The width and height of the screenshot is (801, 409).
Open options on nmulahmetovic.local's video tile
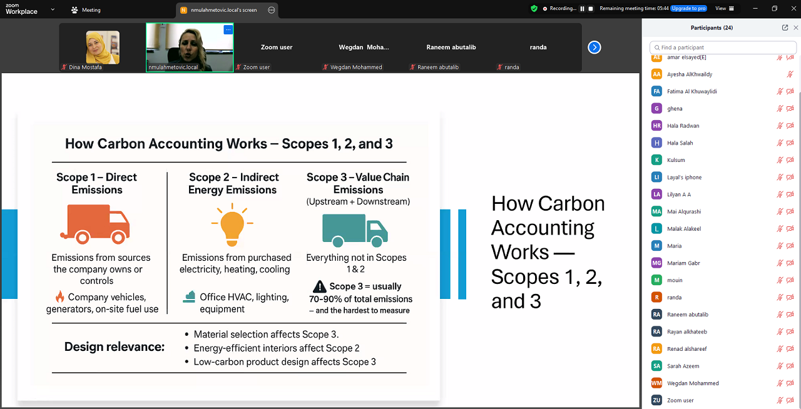(x=228, y=29)
